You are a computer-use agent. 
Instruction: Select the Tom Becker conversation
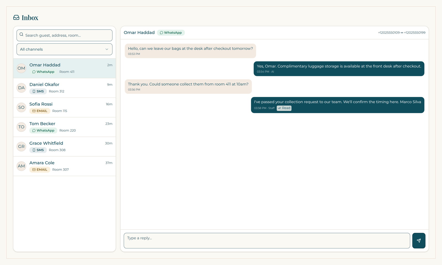click(x=64, y=127)
